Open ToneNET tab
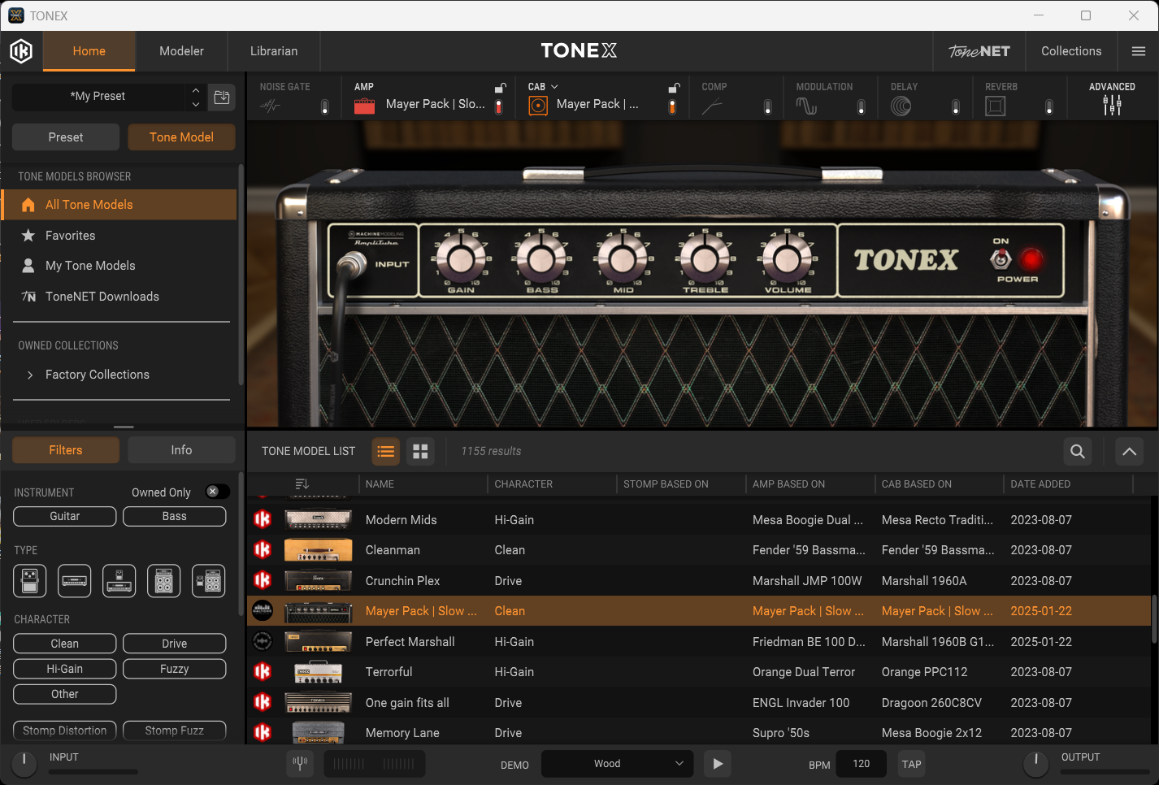 979,51
